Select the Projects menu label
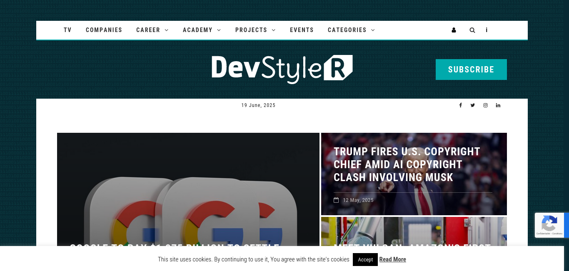This screenshot has width=569, height=271. (251, 30)
